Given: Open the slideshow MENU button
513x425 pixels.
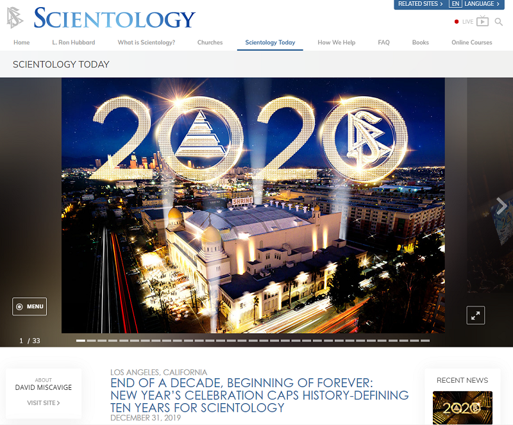Looking at the screenshot, I should [29, 306].
